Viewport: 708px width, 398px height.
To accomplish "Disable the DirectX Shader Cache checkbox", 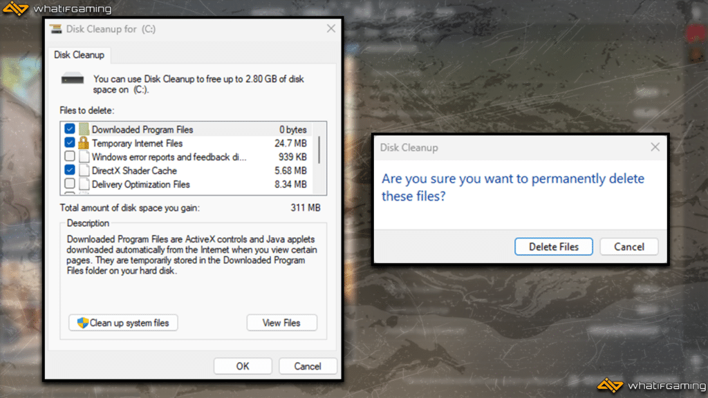I will click(70, 171).
